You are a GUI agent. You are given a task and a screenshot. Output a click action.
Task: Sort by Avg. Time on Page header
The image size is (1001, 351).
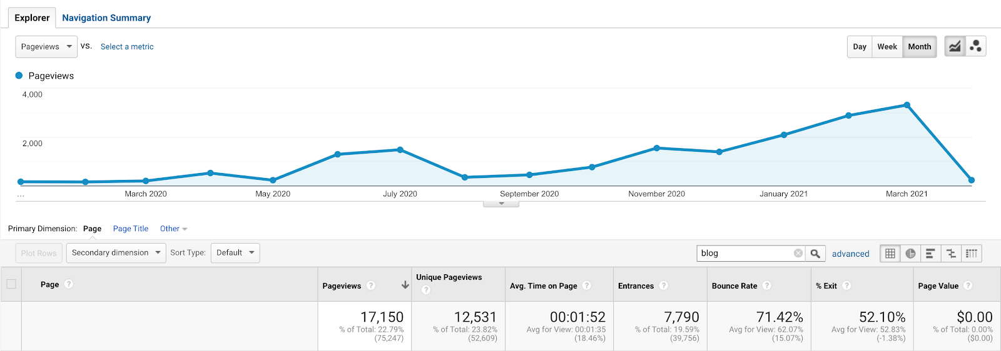pos(543,286)
